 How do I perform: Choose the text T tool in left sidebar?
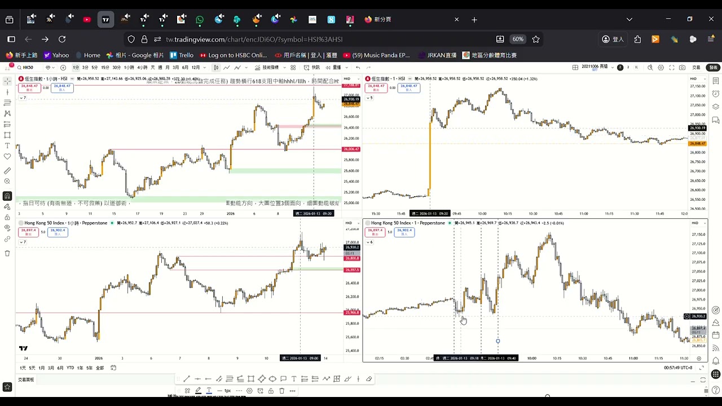[7, 145]
